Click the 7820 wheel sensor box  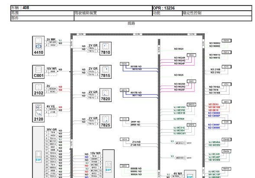click(106, 95)
